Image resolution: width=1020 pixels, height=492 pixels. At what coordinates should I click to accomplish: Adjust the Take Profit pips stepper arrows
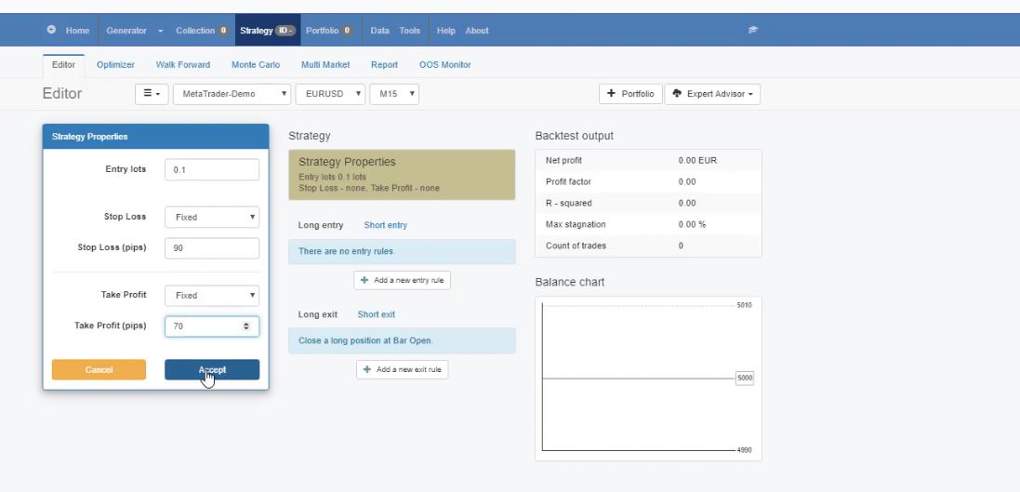point(245,326)
